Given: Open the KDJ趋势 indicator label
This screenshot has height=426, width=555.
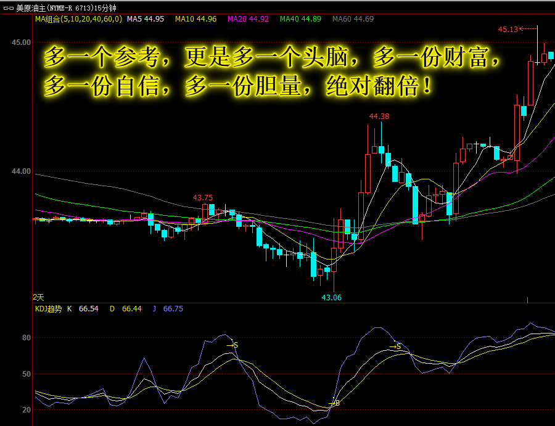Looking at the screenshot, I should 49,309.
